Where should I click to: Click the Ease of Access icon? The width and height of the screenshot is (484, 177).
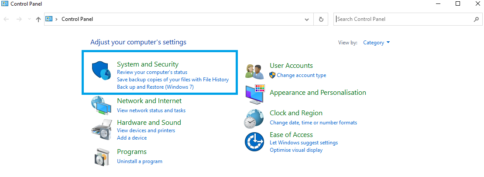coord(254,142)
